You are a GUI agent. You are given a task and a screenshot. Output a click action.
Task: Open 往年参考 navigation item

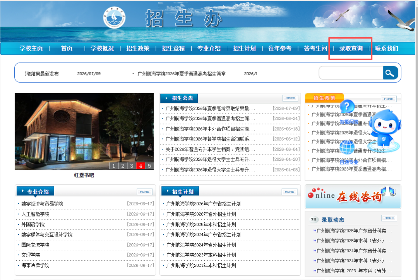pyautogui.click(x=280, y=48)
